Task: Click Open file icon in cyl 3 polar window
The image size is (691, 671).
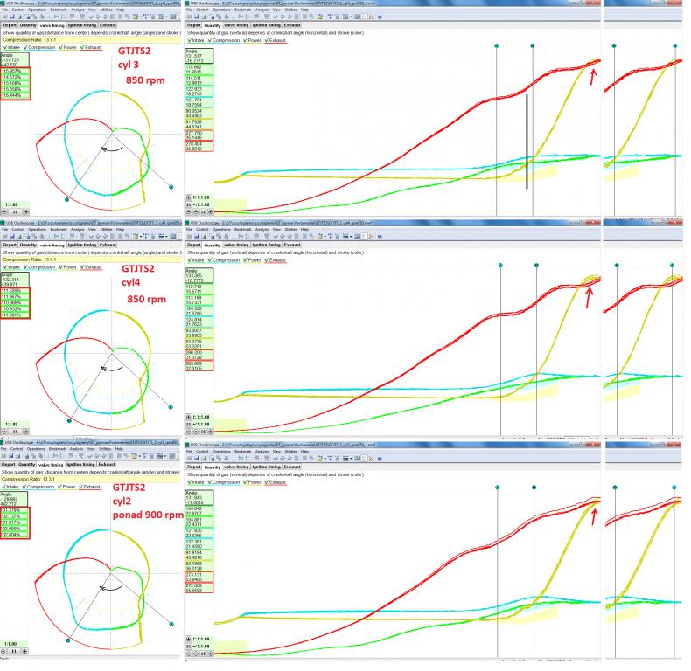Action: pos(5,17)
